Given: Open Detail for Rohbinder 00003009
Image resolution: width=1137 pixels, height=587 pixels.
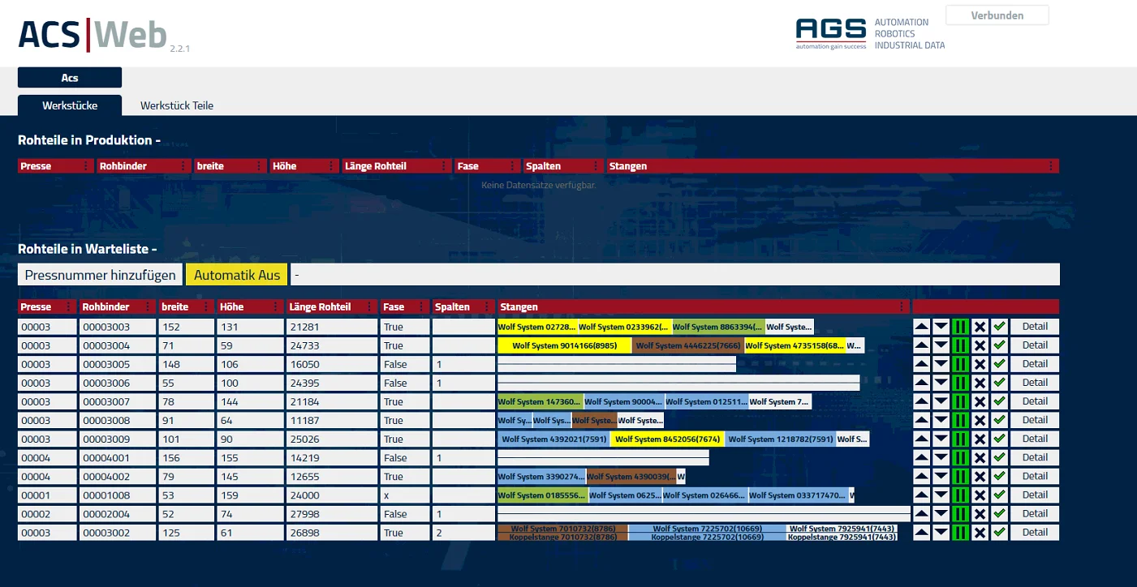Looking at the screenshot, I should click(x=1035, y=439).
